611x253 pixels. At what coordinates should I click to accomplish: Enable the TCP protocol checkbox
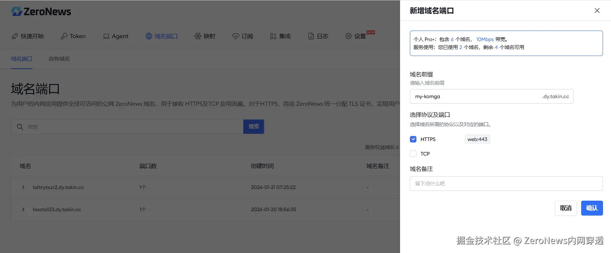[413, 154]
